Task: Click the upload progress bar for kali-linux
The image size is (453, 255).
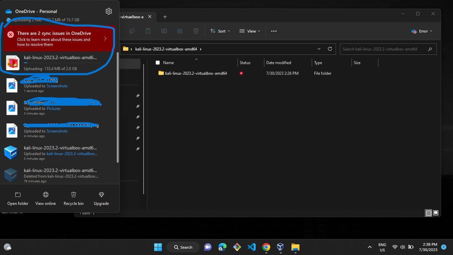Action: tap(62, 63)
